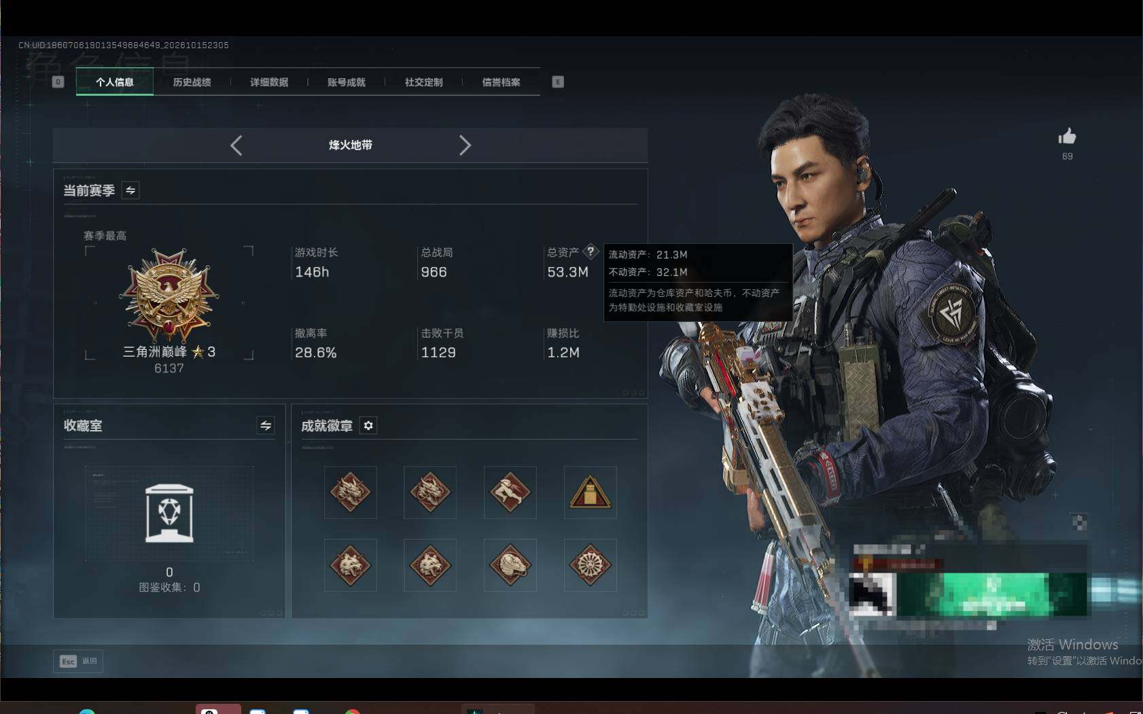
Task: Select the leftmost wolf head badge
Action: [351, 565]
